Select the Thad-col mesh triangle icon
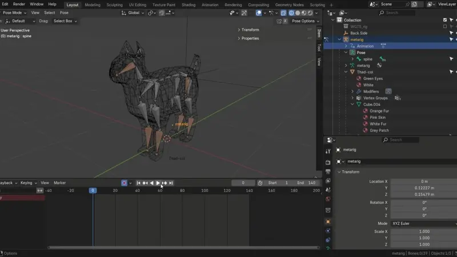The height and width of the screenshot is (257, 457). tap(352, 72)
